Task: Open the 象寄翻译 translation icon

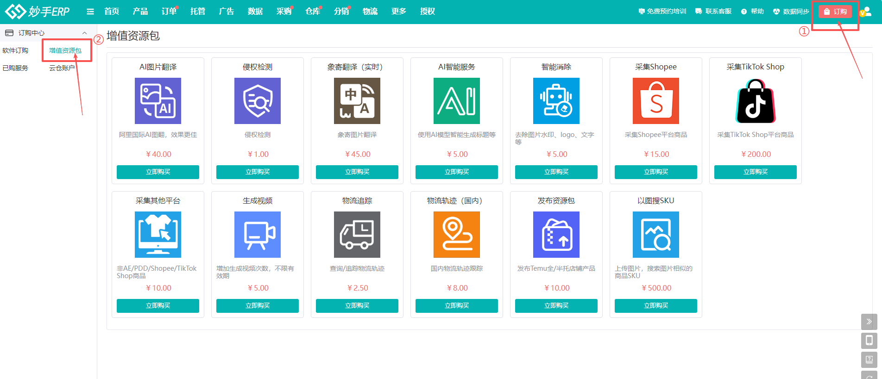Action: 357,101
